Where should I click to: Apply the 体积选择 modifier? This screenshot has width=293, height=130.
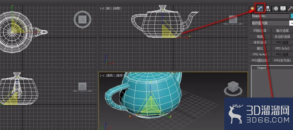(260, 42)
